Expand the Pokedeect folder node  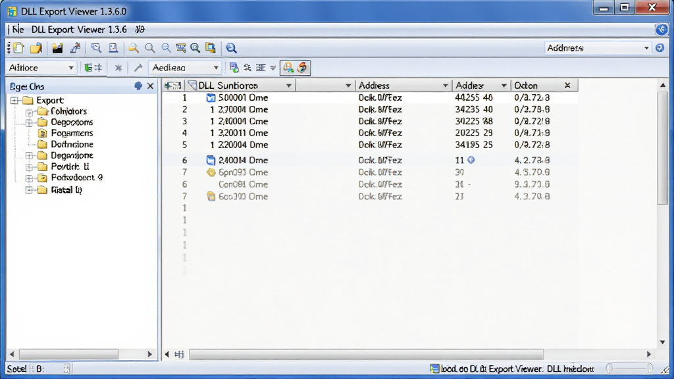(x=29, y=178)
